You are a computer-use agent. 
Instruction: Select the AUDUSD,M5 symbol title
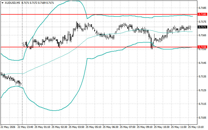[13, 3]
